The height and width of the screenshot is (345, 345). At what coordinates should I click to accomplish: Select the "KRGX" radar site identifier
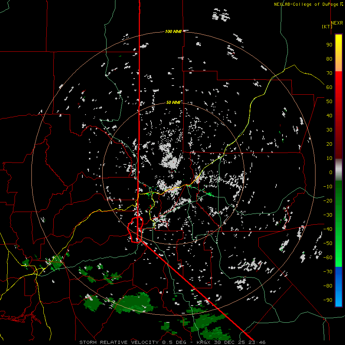(204, 342)
